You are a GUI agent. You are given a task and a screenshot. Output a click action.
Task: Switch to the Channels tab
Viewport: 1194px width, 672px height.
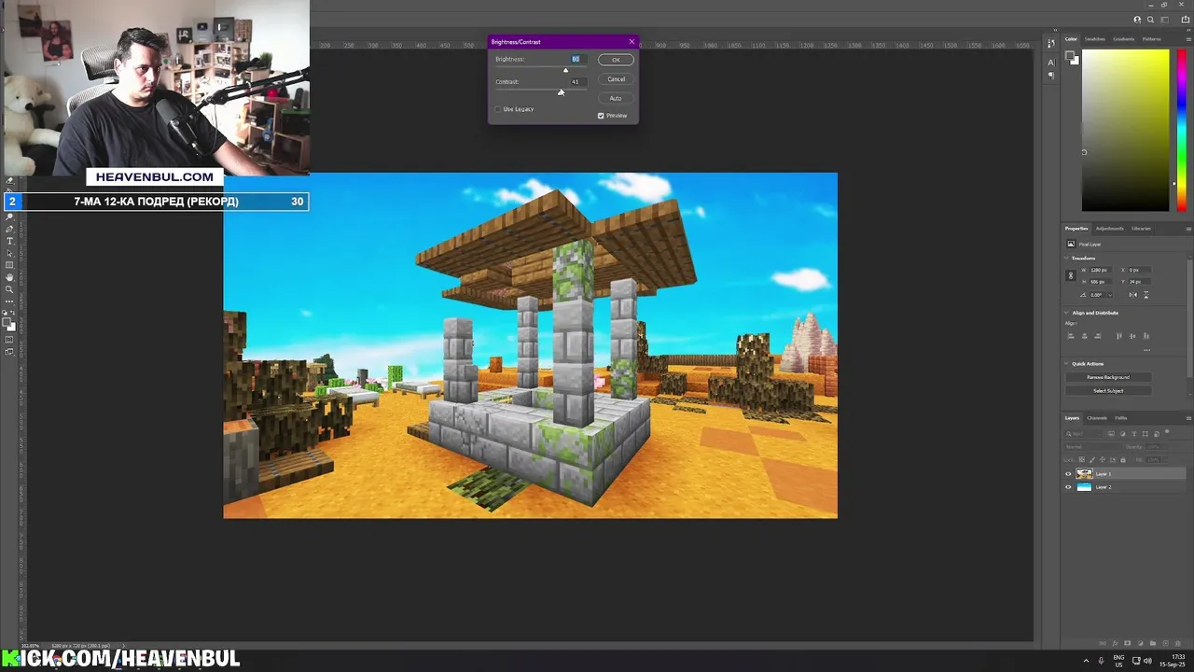1097,418
